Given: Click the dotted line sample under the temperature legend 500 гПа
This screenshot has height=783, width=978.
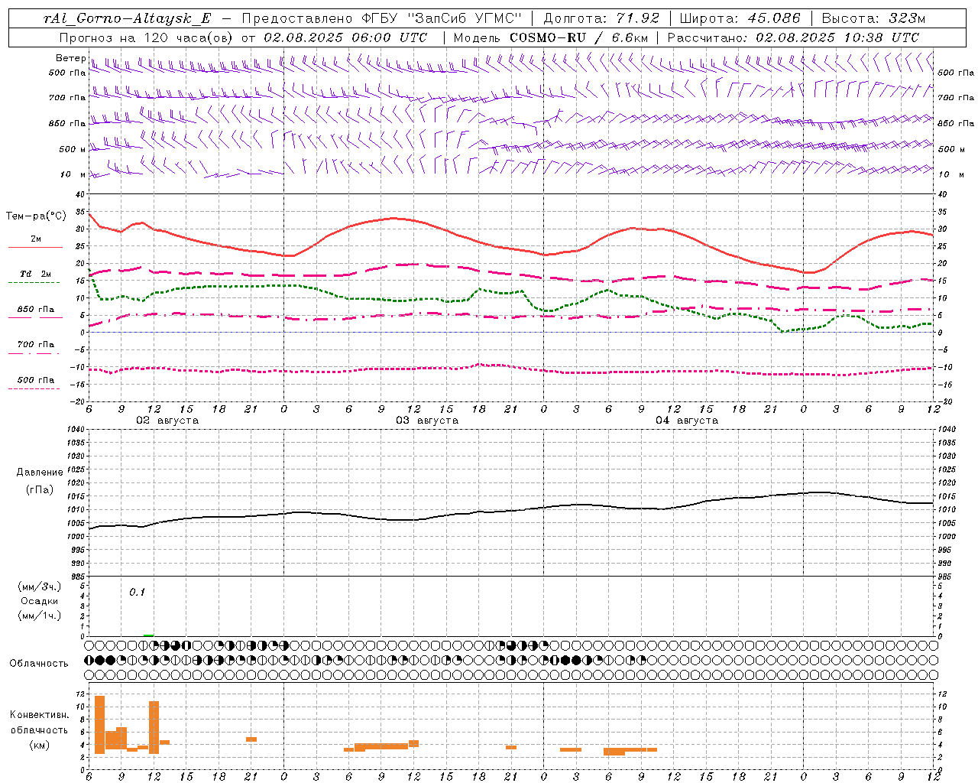Looking at the screenshot, I should (34, 389).
